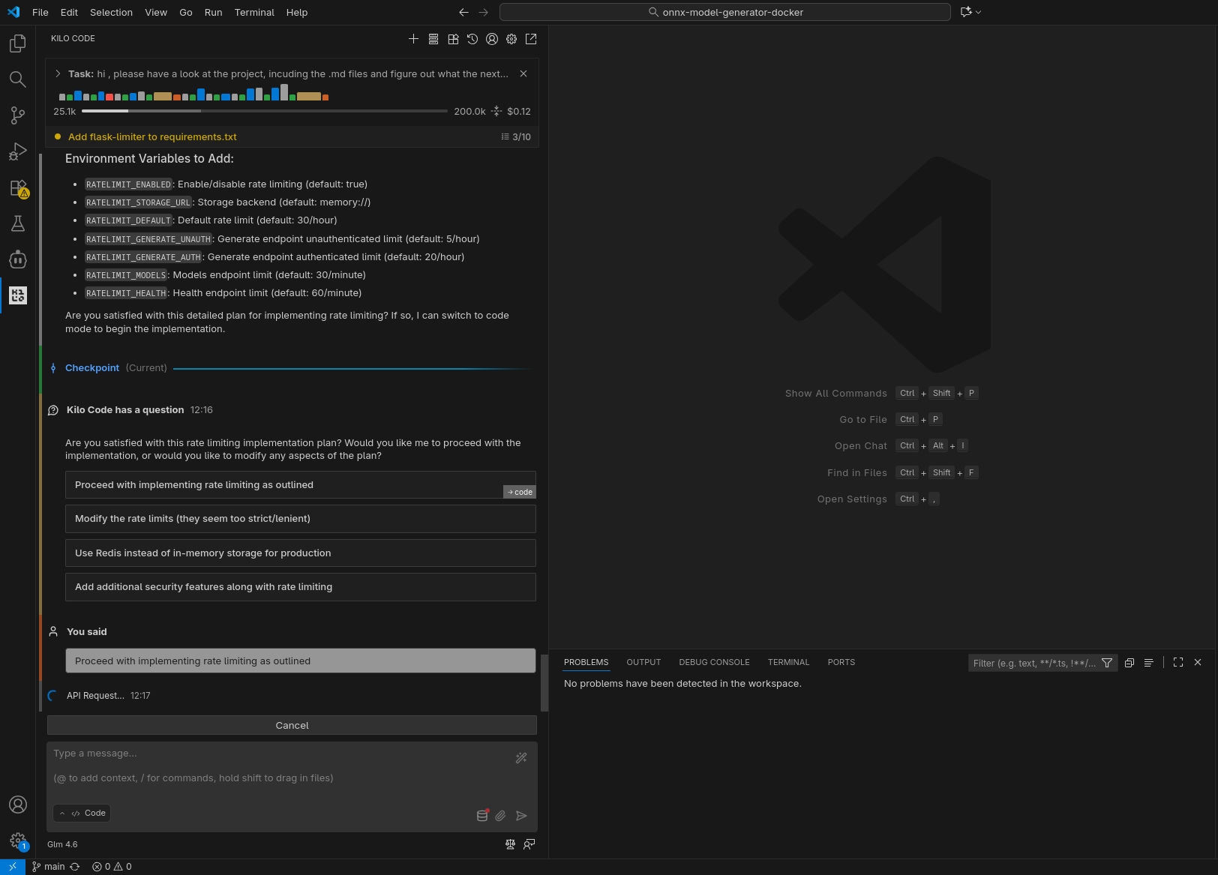Switch to the DEBUG CONSOLE tab
The width and height of the screenshot is (1218, 875).
click(x=714, y=663)
